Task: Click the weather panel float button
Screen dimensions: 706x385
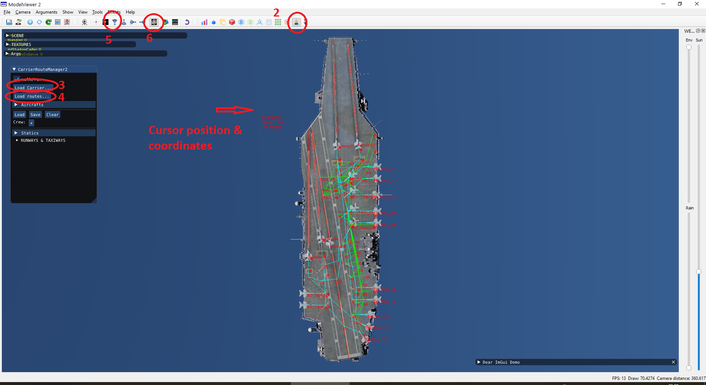Action: pos(698,31)
